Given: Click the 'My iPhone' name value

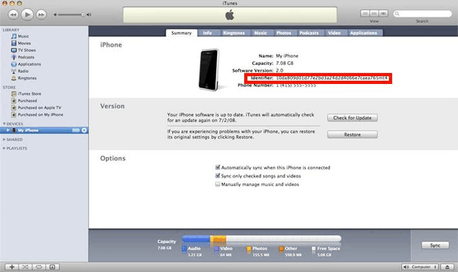Looking at the screenshot, I should 287,56.
